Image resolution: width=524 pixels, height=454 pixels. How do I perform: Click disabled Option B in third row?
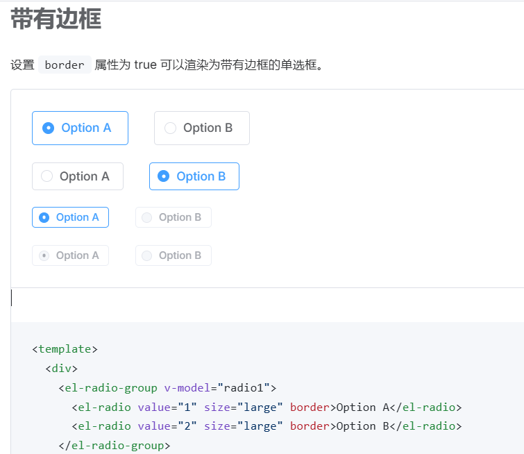173,217
